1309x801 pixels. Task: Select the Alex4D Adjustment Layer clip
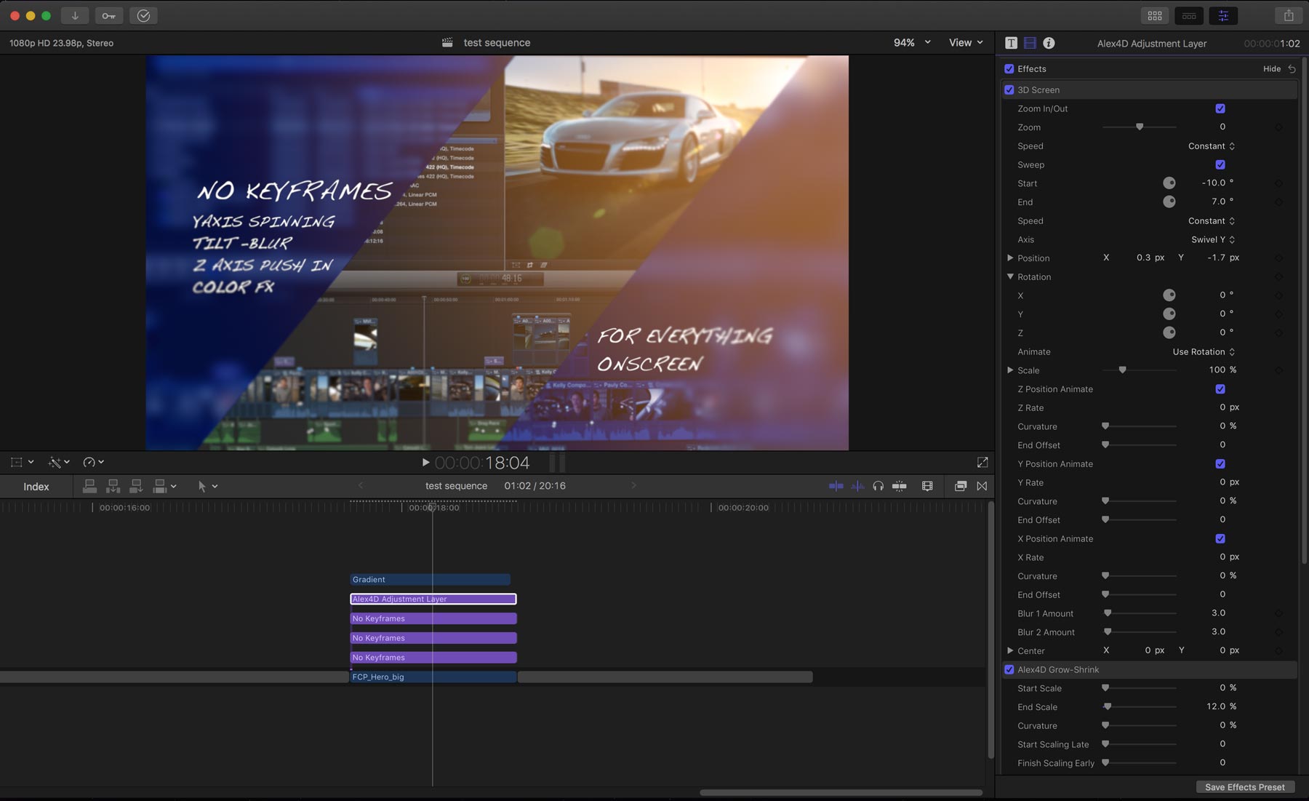click(x=433, y=599)
